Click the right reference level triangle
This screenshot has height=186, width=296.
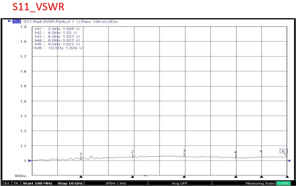(289, 160)
